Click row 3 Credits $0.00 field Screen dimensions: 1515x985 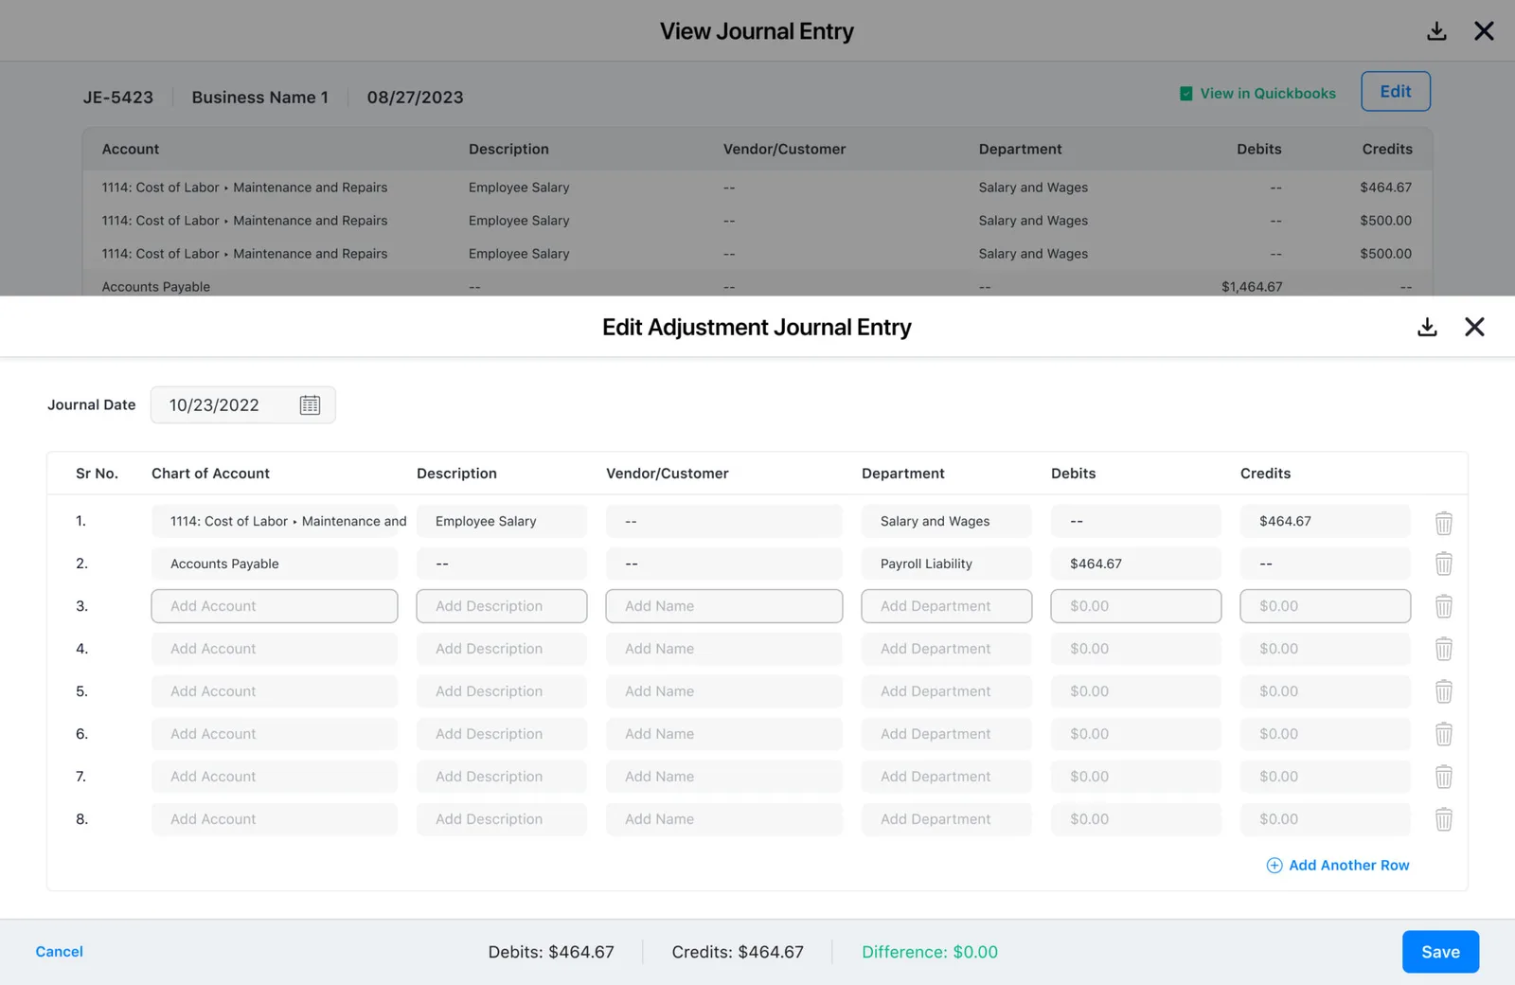pyautogui.click(x=1326, y=606)
